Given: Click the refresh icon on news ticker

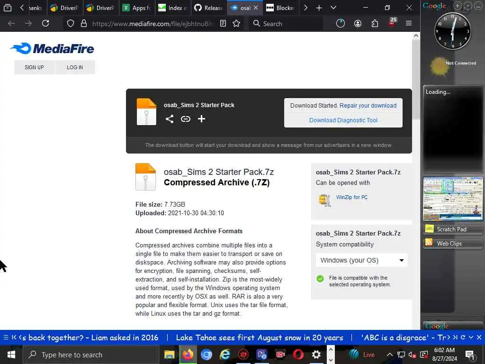Looking at the screenshot, I should click(463, 337).
